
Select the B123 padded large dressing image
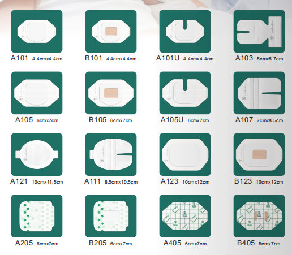click(259, 154)
